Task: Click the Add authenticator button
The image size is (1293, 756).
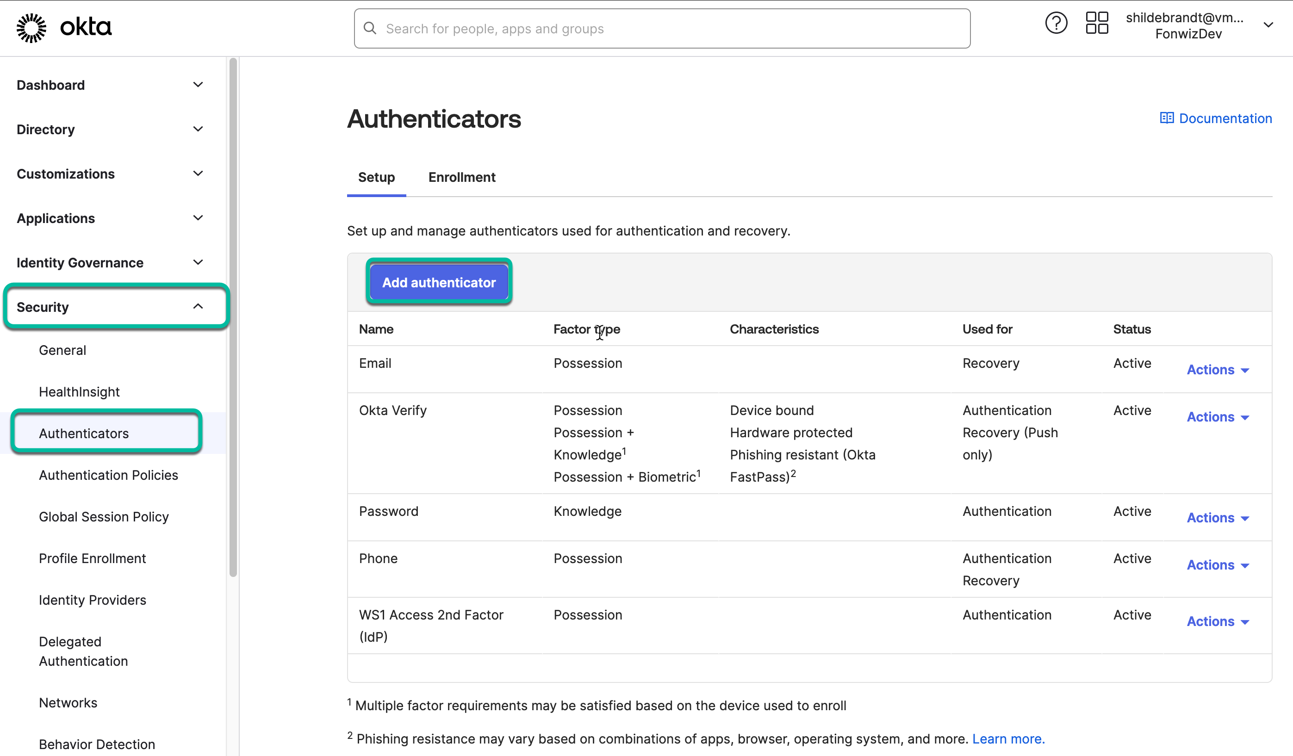Action: coord(439,282)
